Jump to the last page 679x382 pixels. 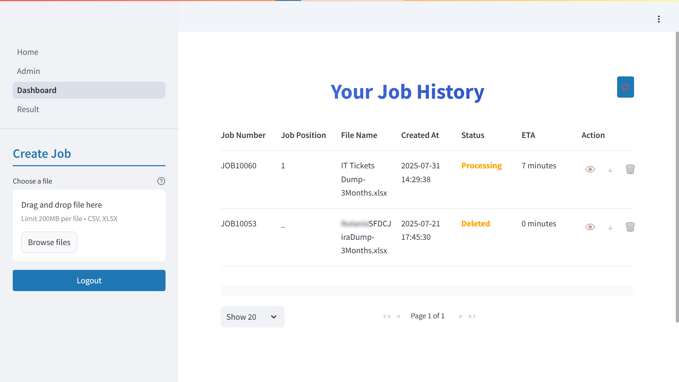(x=472, y=316)
